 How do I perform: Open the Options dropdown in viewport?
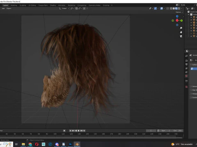pyautogui.click(x=179, y=12)
